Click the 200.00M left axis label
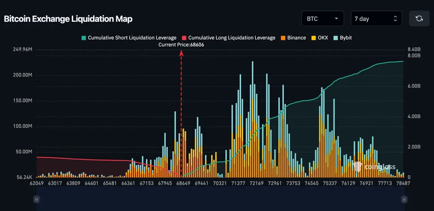This screenshot has height=211, width=434. [23, 75]
